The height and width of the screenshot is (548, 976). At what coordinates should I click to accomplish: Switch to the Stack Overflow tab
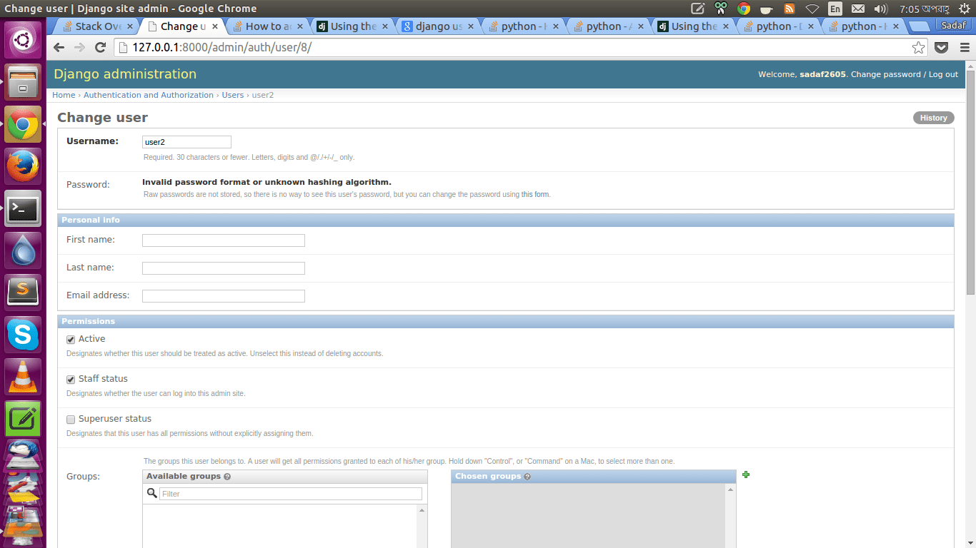pos(93,24)
